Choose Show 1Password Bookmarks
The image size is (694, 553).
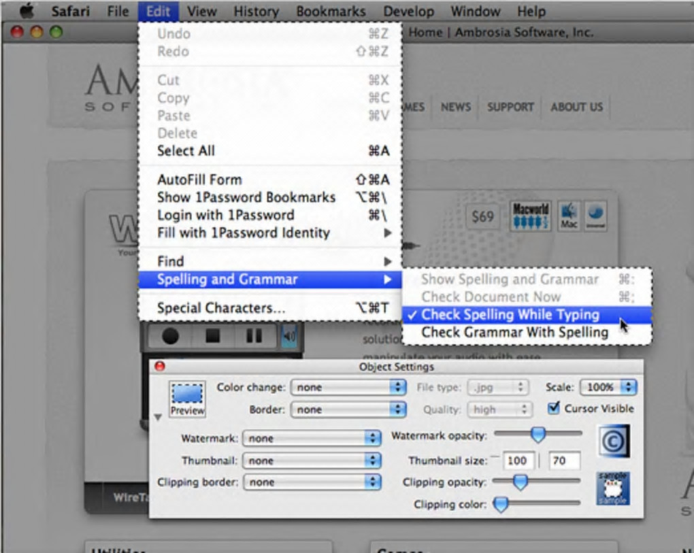(x=270, y=197)
